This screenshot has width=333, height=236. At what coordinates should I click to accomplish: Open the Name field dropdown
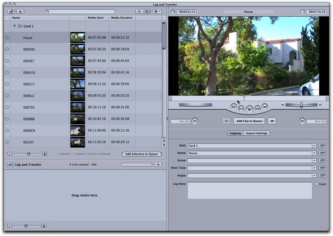(314, 153)
